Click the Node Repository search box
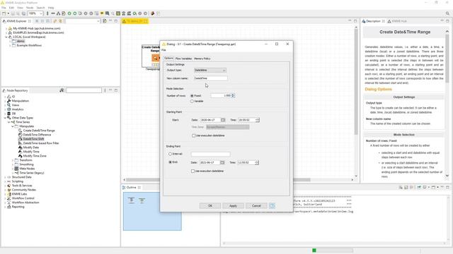Screen dimensions: 453x254 [x=84, y=90]
